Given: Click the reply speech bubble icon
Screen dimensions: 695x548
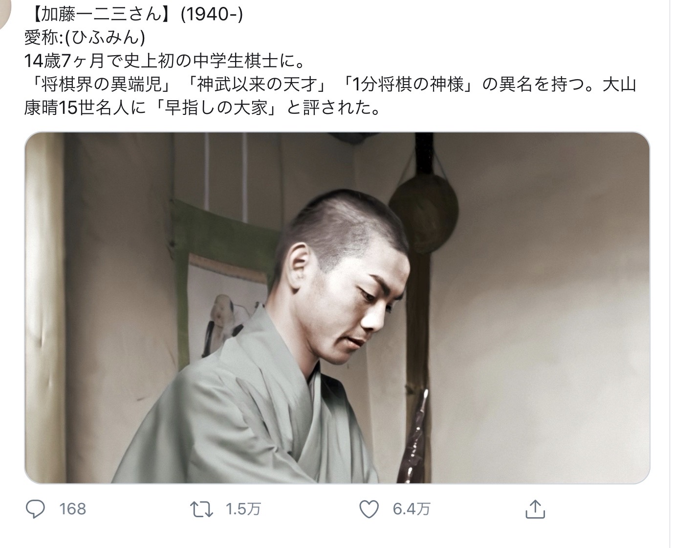Looking at the screenshot, I should pos(35,509).
